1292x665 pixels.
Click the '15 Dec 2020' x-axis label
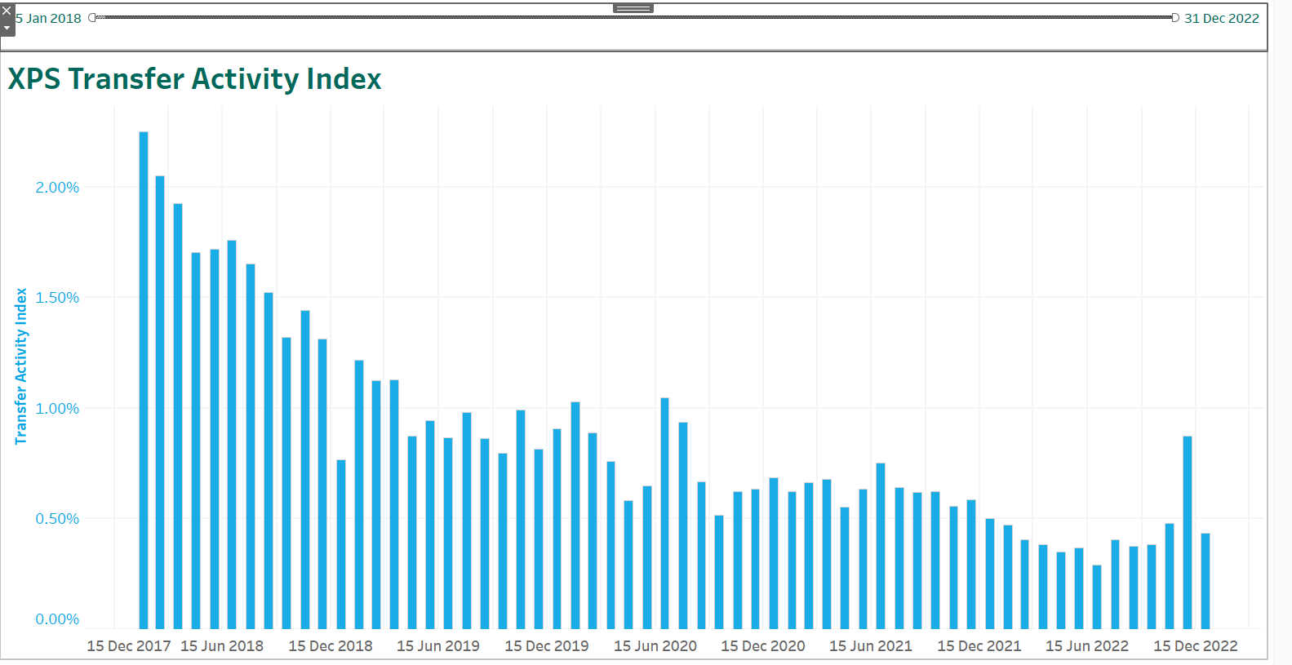pyautogui.click(x=763, y=646)
